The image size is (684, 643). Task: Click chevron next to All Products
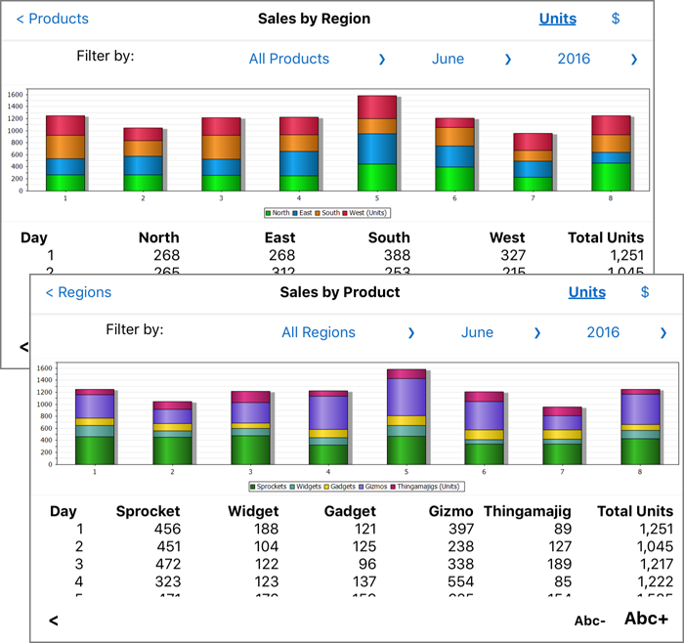(382, 60)
